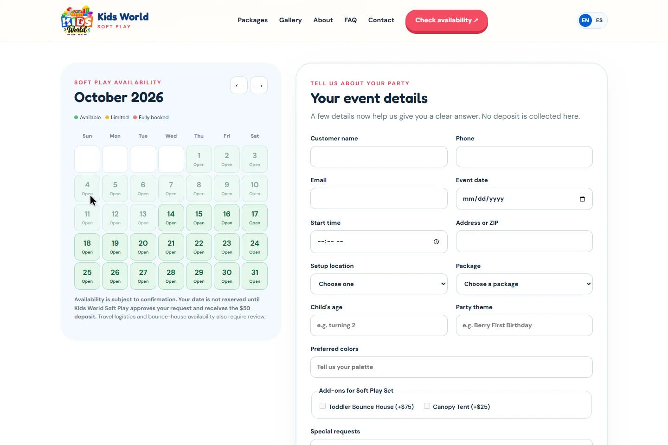The width and height of the screenshot is (668, 445).
Task: Check the Toddler Bounce House add-on
Action: [322, 406]
